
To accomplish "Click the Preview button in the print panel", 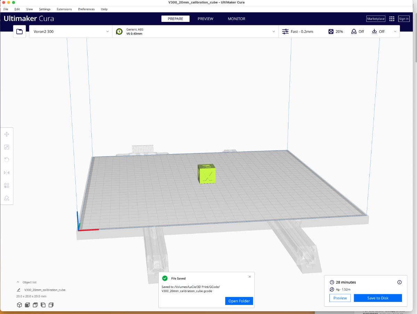I will coord(340,298).
